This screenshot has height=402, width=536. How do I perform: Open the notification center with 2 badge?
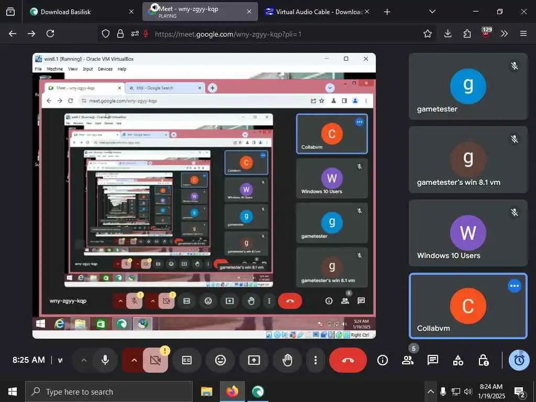(x=520, y=392)
